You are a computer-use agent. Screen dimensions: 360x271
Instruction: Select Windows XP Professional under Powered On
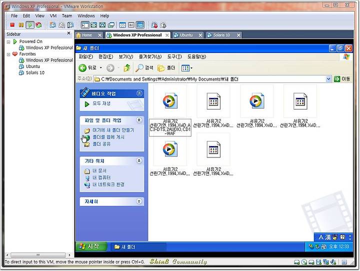(49, 48)
